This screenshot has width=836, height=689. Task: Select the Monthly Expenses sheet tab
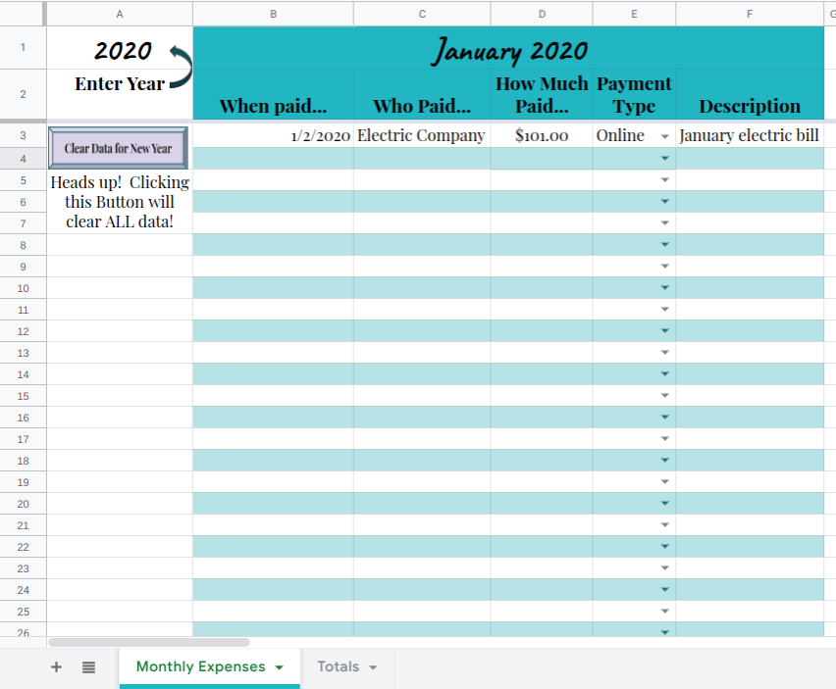coord(200,666)
